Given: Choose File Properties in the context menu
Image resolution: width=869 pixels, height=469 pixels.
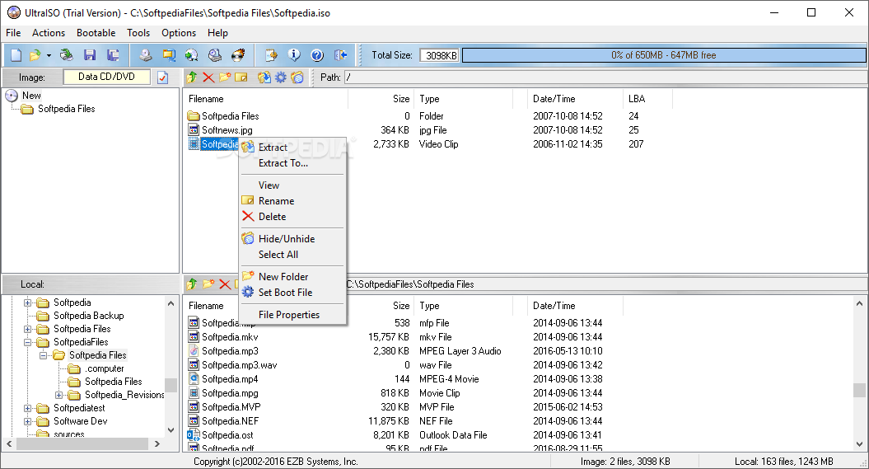Looking at the screenshot, I should pyautogui.click(x=292, y=315).
